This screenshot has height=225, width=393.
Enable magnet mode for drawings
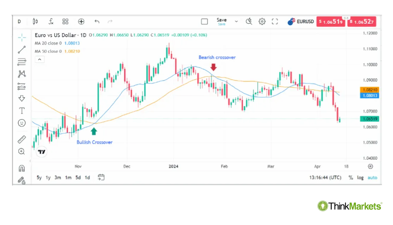point(22,168)
